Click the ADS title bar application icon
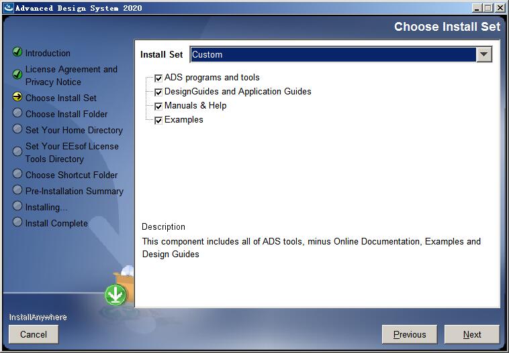Screen dimensions: 509x353 tap(9, 8)
